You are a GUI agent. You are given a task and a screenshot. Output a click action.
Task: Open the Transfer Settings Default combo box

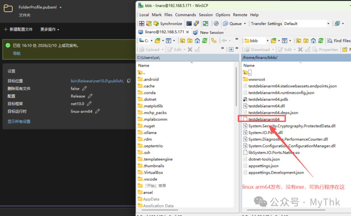click(307, 24)
